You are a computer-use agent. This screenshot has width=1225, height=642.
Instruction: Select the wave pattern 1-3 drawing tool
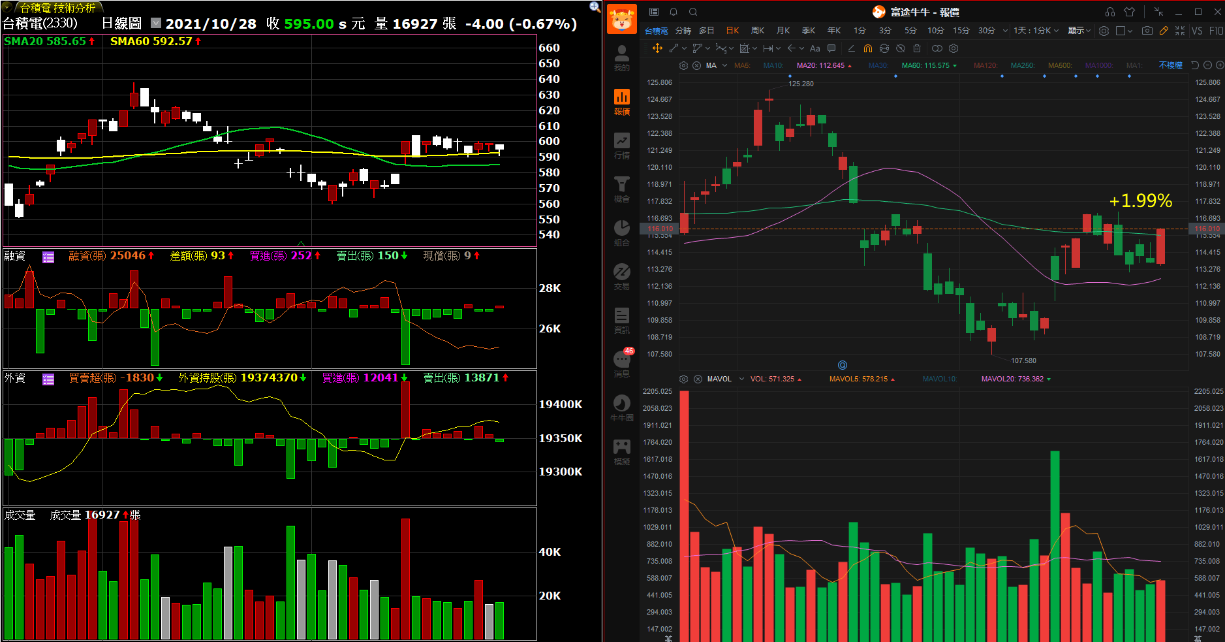click(x=721, y=48)
